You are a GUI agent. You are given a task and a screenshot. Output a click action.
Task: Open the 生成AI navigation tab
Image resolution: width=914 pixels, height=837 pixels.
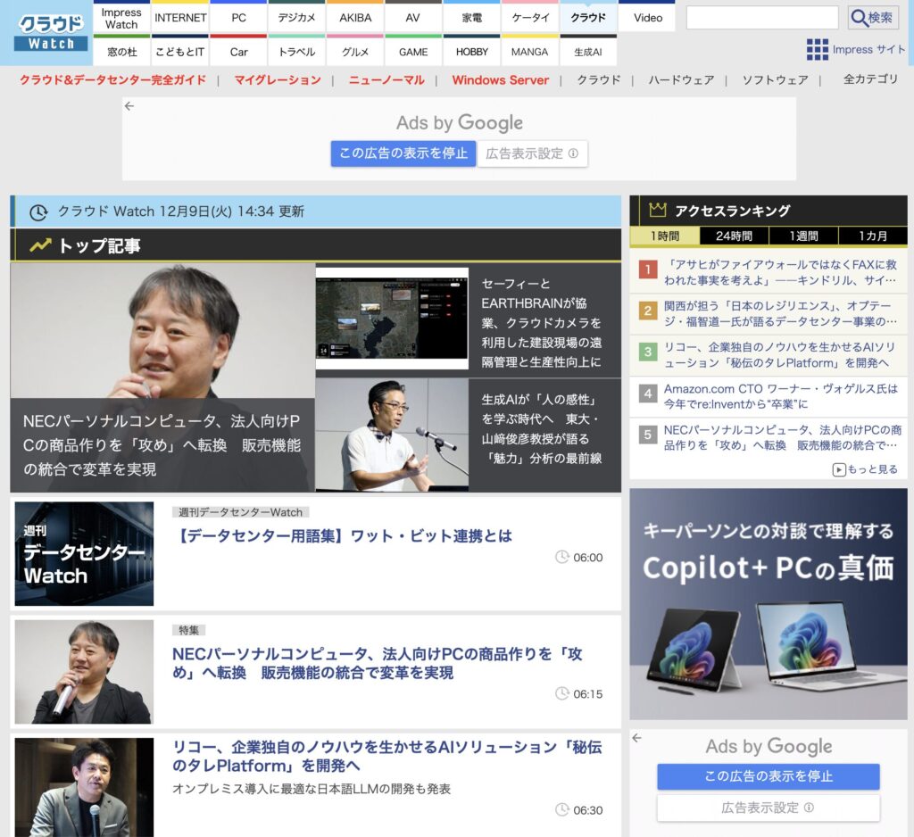[587, 52]
